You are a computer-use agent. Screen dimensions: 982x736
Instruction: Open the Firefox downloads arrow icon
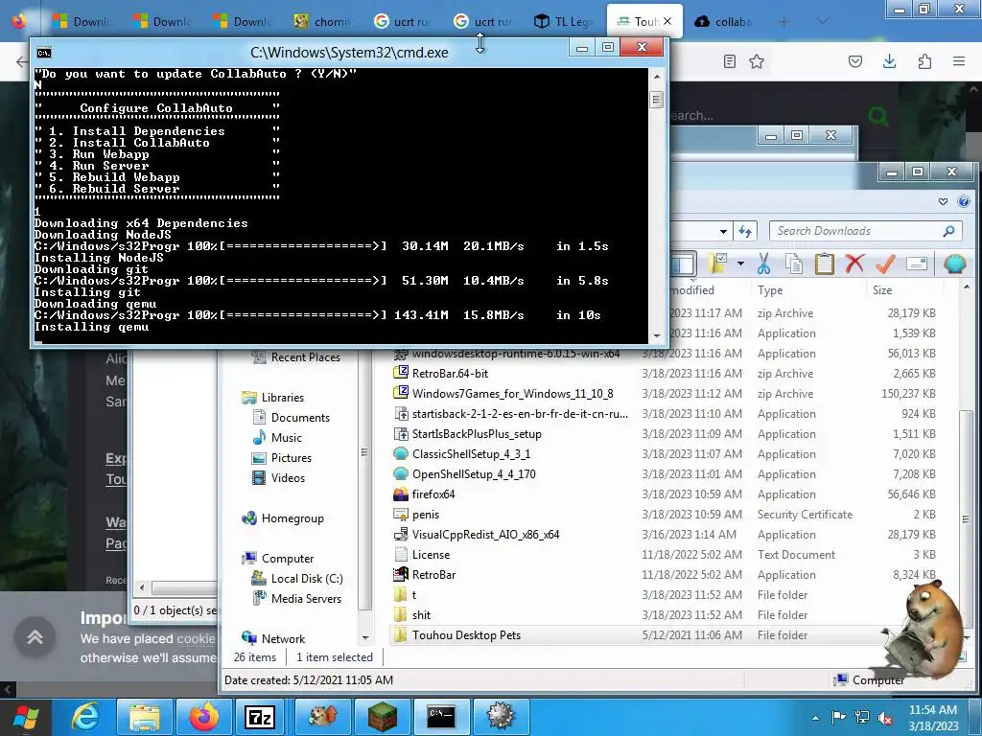point(889,61)
